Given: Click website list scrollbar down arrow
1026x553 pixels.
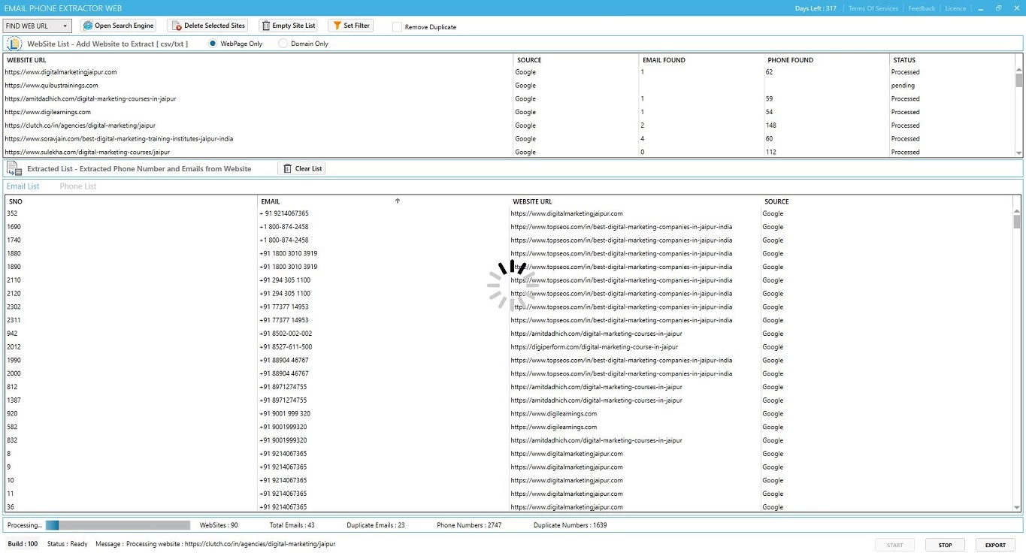Looking at the screenshot, I should click(1019, 153).
